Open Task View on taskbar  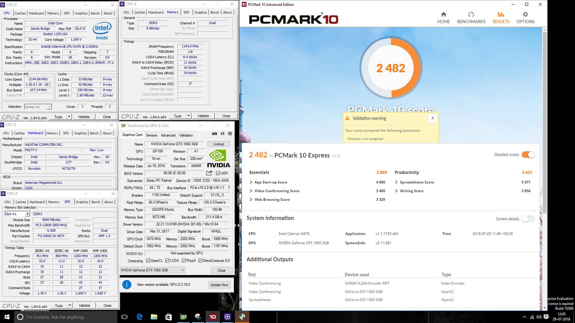point(124,317)
